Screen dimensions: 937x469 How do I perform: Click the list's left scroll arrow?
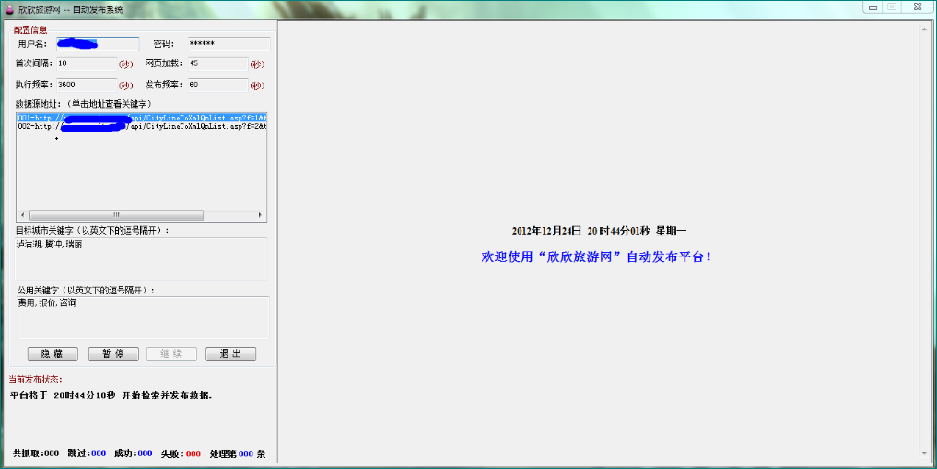point(23,215)
